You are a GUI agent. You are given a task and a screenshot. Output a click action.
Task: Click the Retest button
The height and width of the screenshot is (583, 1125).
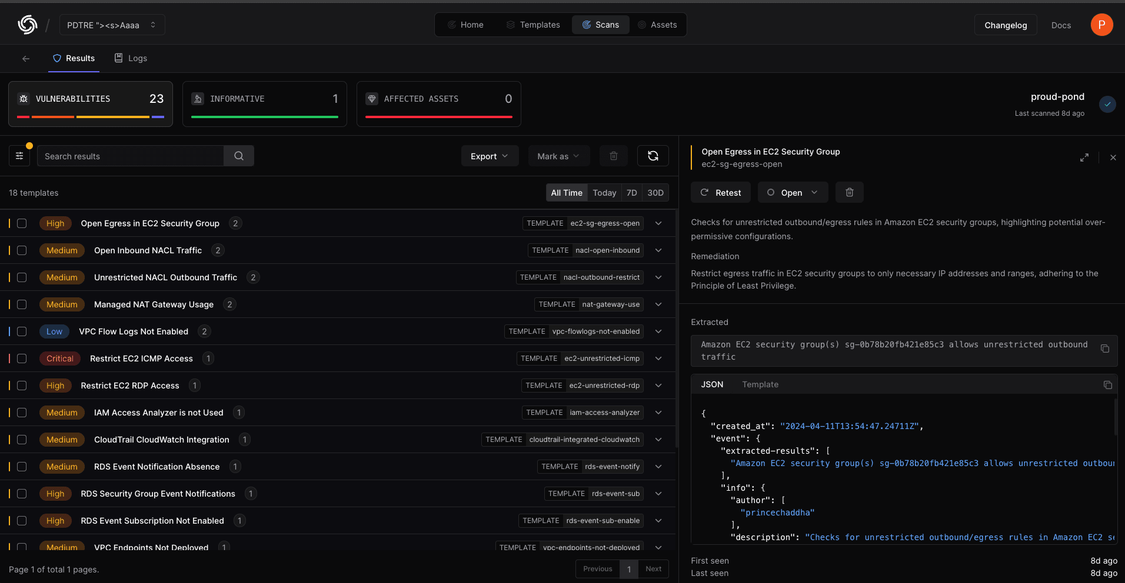[x=721, y=193]
